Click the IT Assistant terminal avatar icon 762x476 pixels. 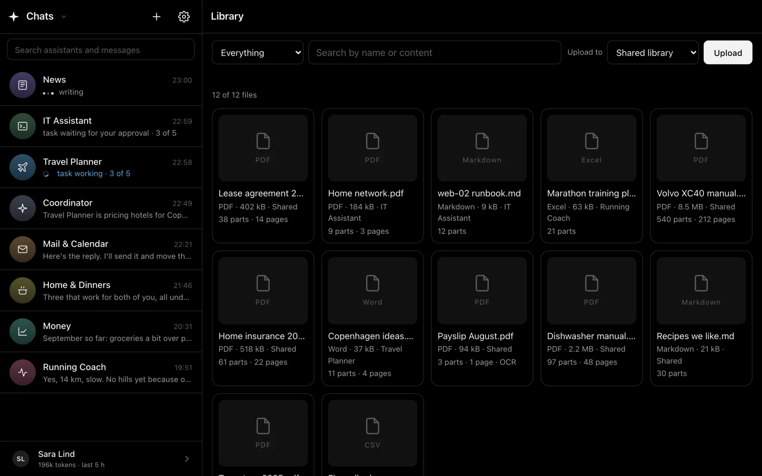pyautogui.click(x=22, y=126)
